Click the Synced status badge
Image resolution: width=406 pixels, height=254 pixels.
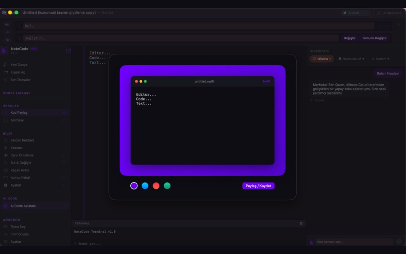click(356, 13)
